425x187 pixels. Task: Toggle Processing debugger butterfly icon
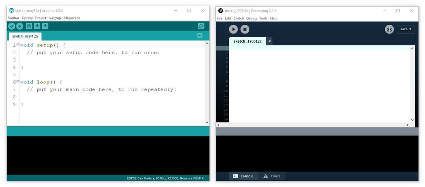(x=389, y=29)
